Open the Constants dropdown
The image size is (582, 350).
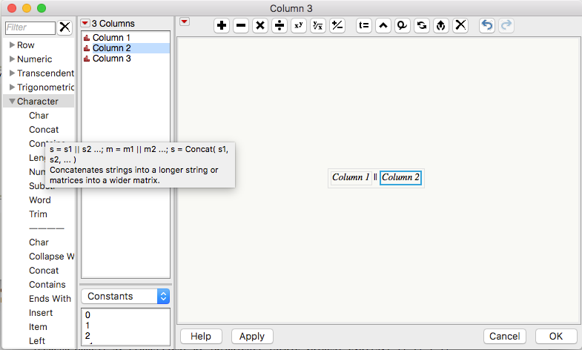(x=125, y=296)
